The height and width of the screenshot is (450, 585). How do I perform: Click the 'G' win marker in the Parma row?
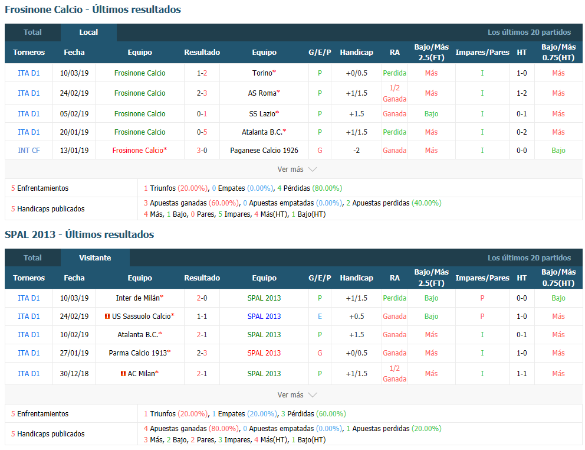(320, 353)
